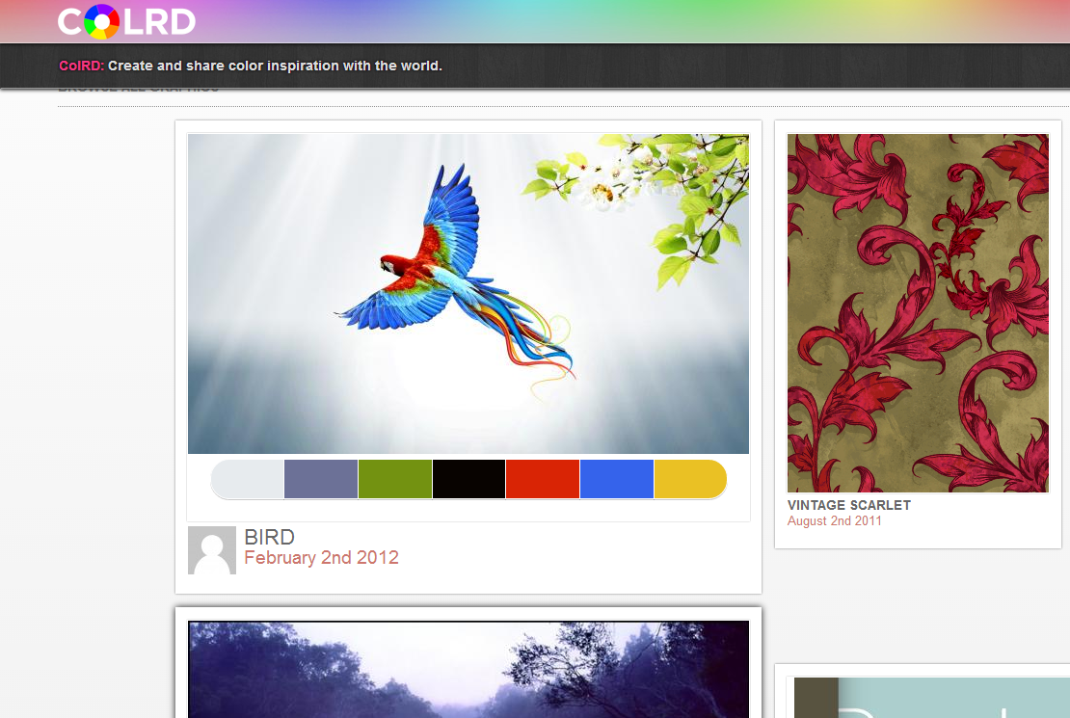The image size is (1070, 718).
Task: Click the VINTAGE SCARLET title
Action: pyautogui.click(x=849, y=505)
